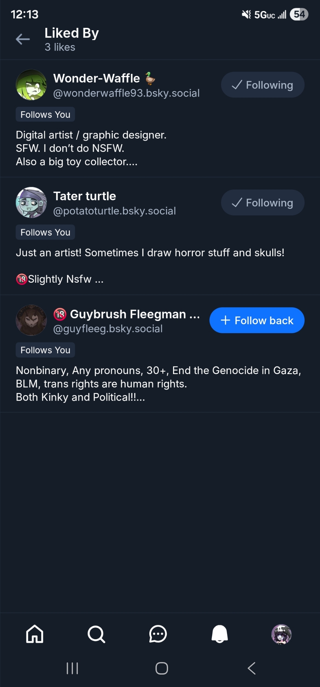
Task: Unfollow Tater turtle via Following button
Action: click(263, 203)
